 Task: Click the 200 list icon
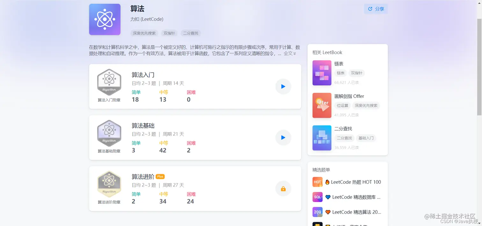coord(318,212)
